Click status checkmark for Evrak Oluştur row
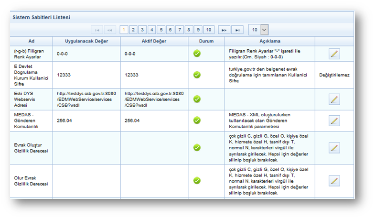 click(197, 147)
